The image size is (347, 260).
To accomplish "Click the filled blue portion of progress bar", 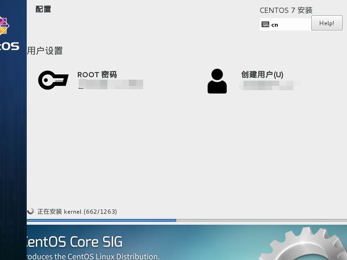I will coord(101,220).
